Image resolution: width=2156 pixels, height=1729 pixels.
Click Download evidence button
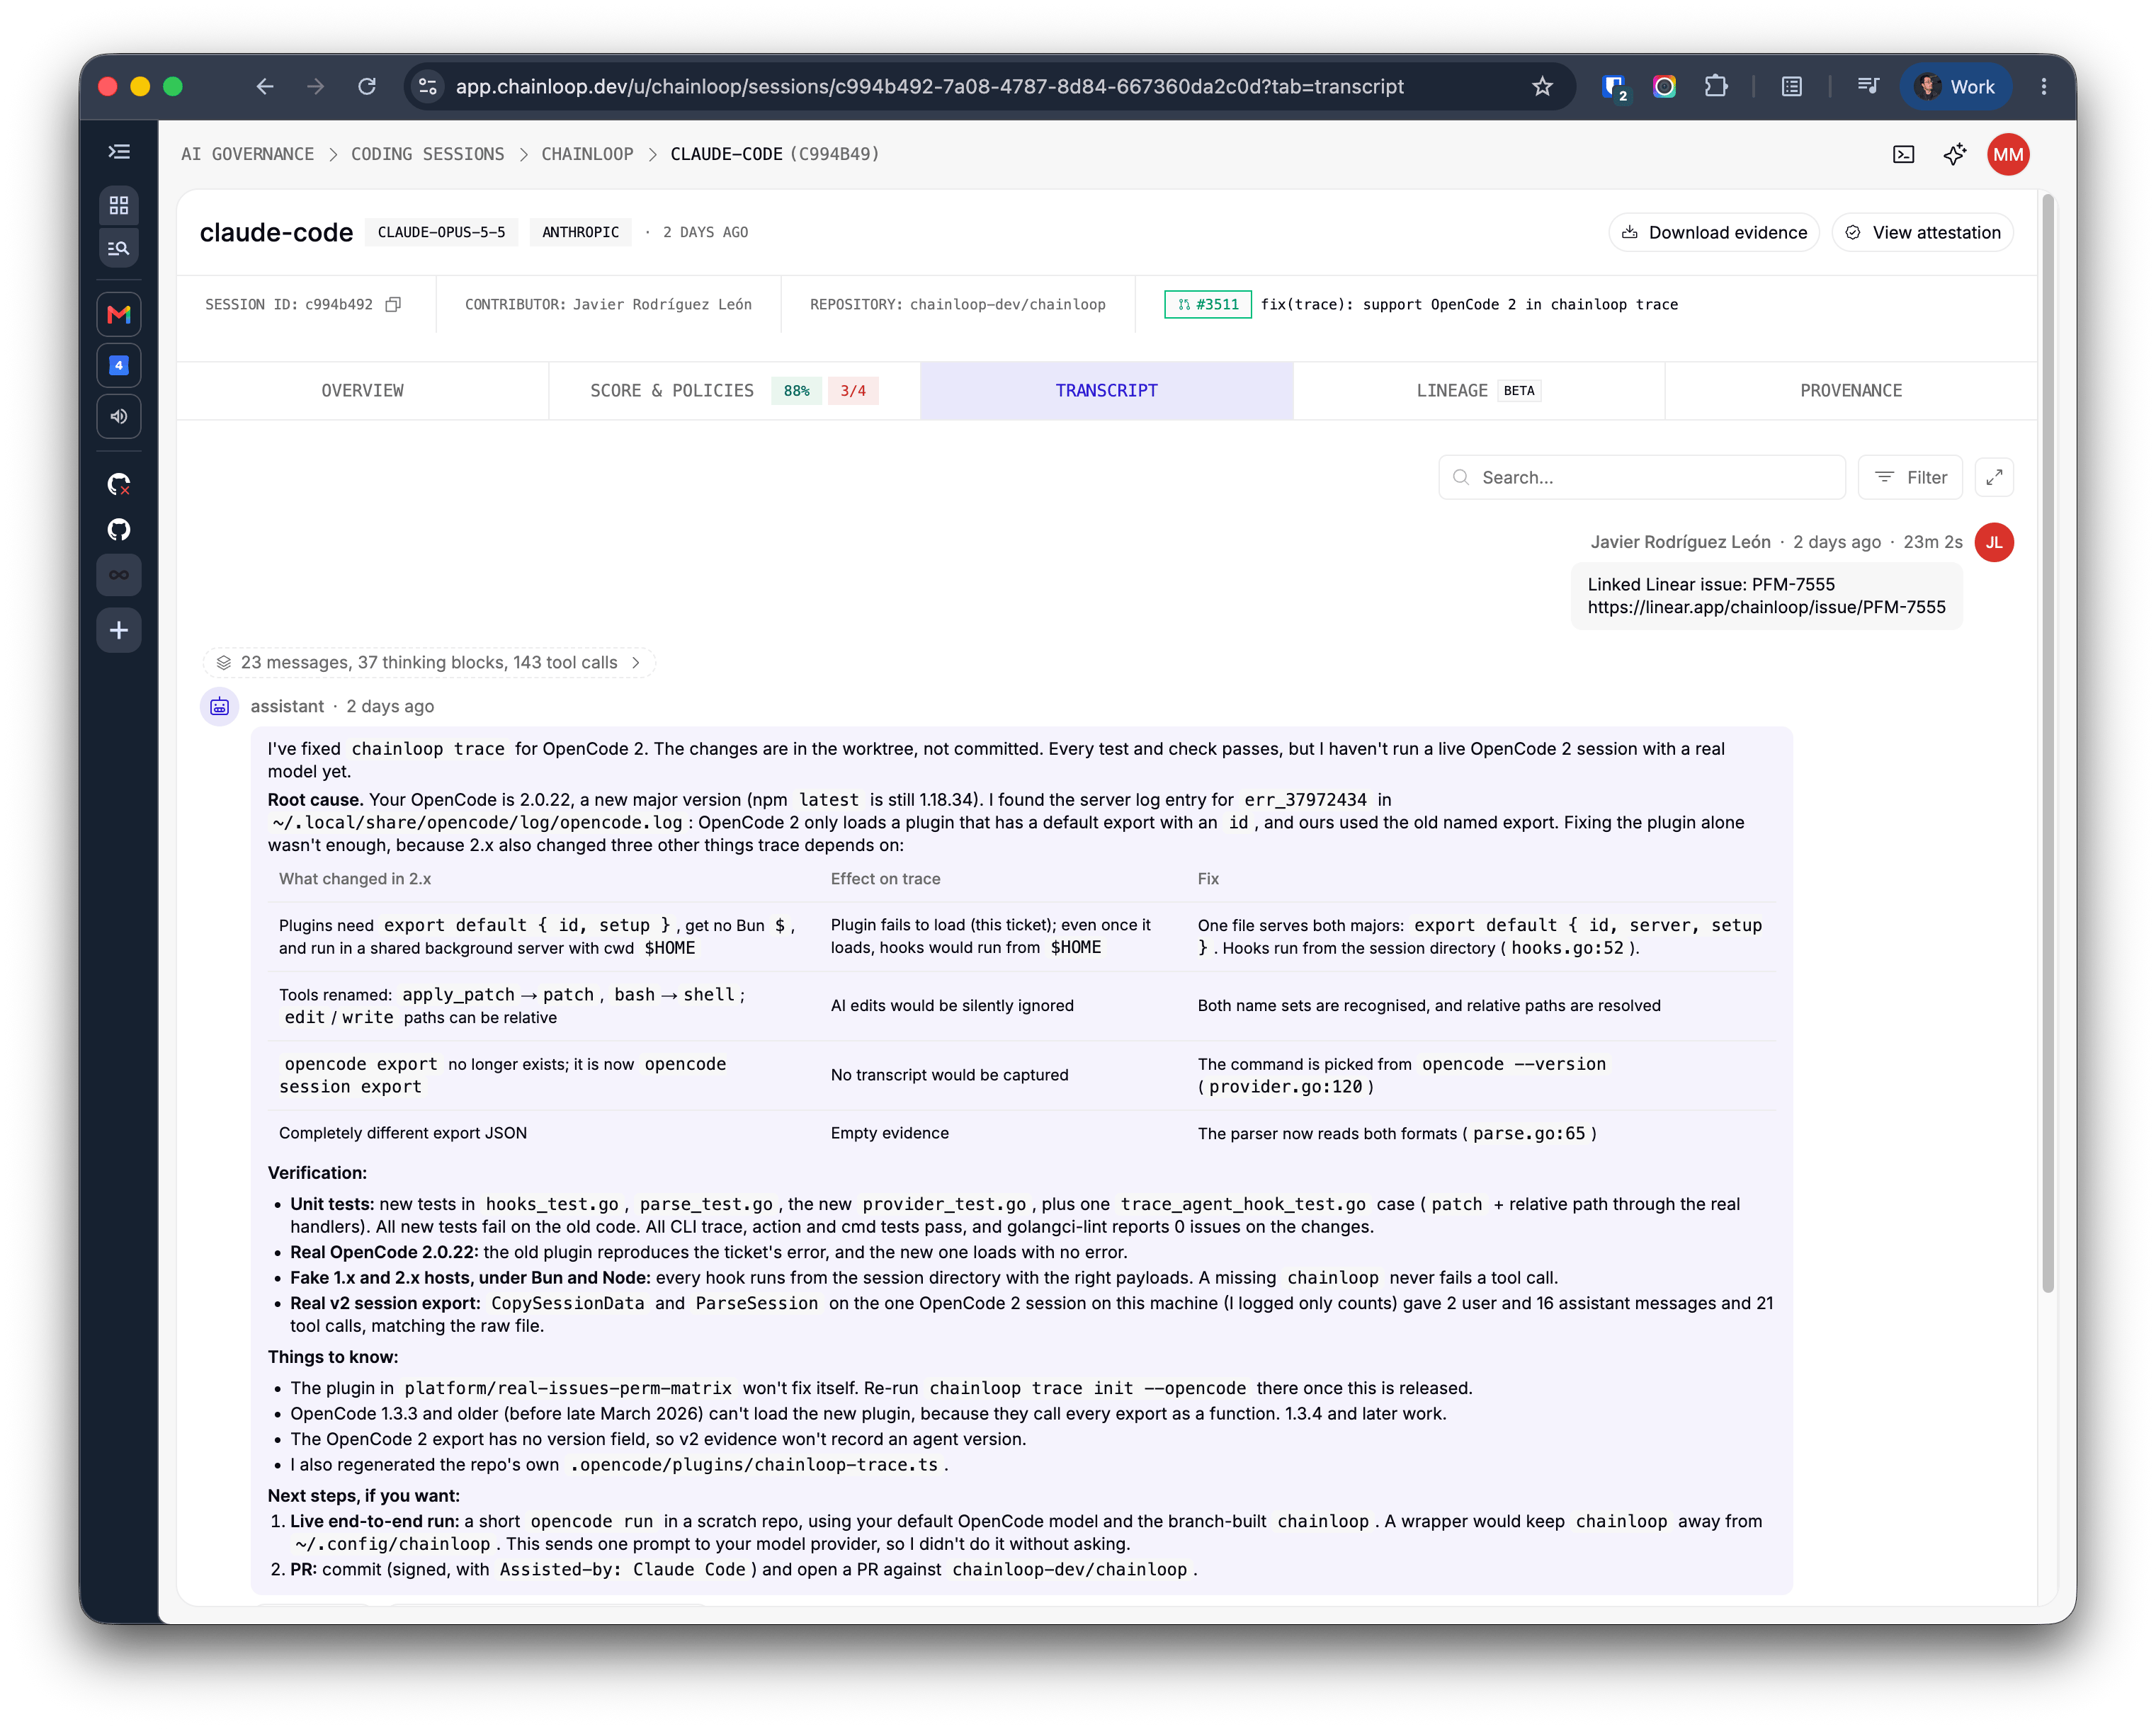1714,233
